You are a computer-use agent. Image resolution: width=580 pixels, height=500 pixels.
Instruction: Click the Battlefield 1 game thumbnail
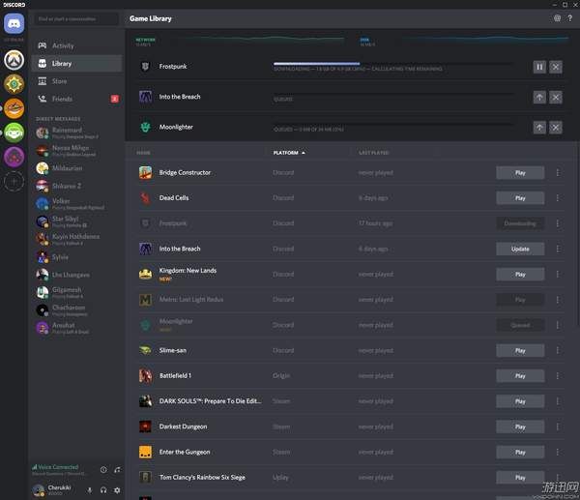point(145,375)
